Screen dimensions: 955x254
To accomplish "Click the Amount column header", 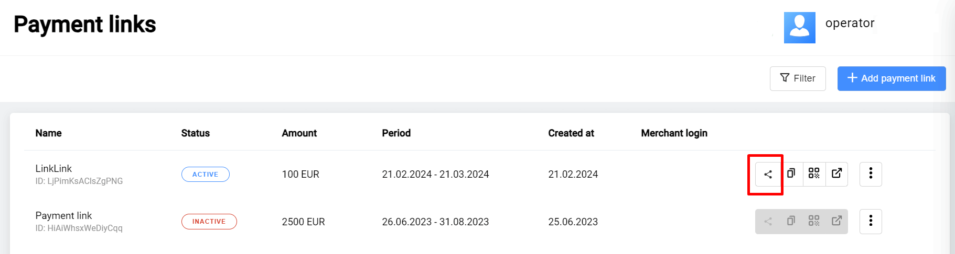I will pyautogui.click(x=299, y=133).
